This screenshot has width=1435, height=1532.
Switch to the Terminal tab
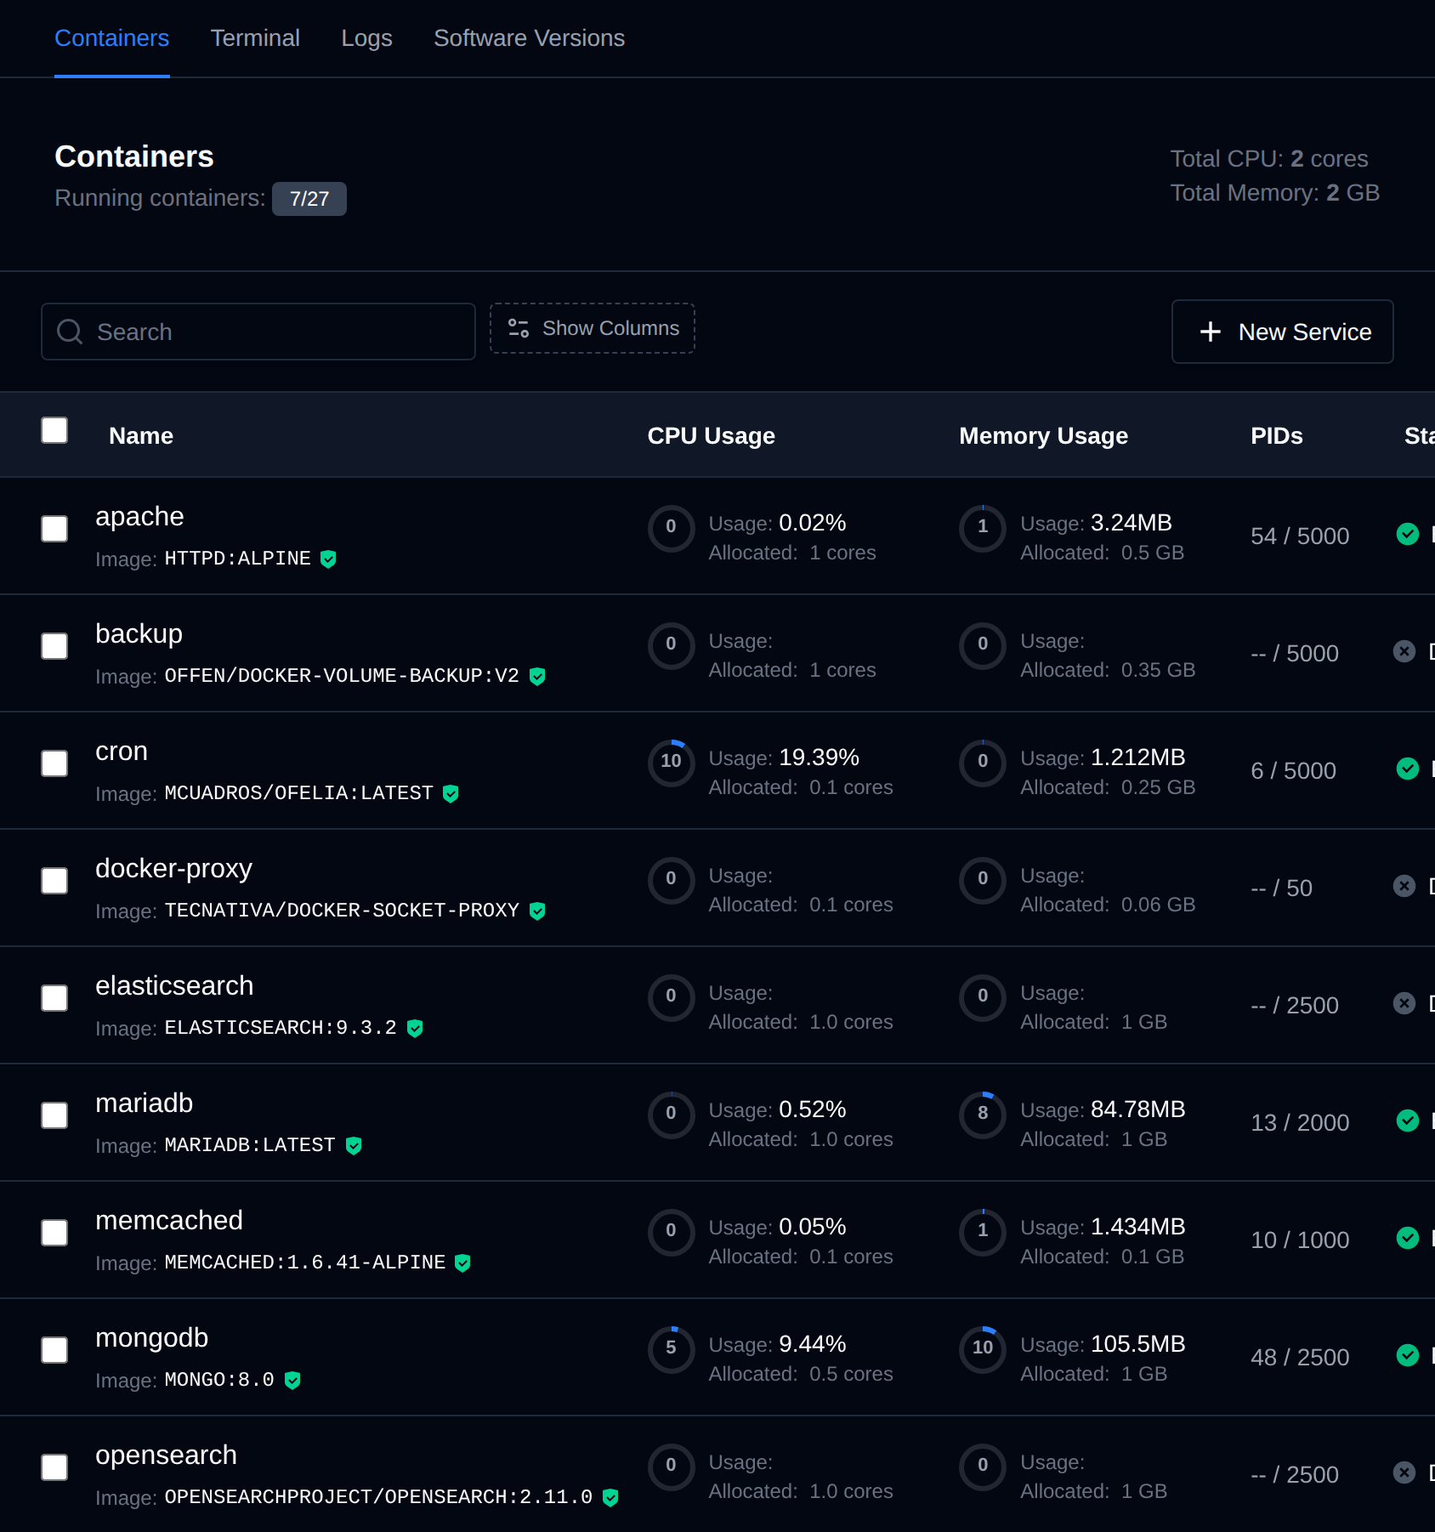pos(255,38)
